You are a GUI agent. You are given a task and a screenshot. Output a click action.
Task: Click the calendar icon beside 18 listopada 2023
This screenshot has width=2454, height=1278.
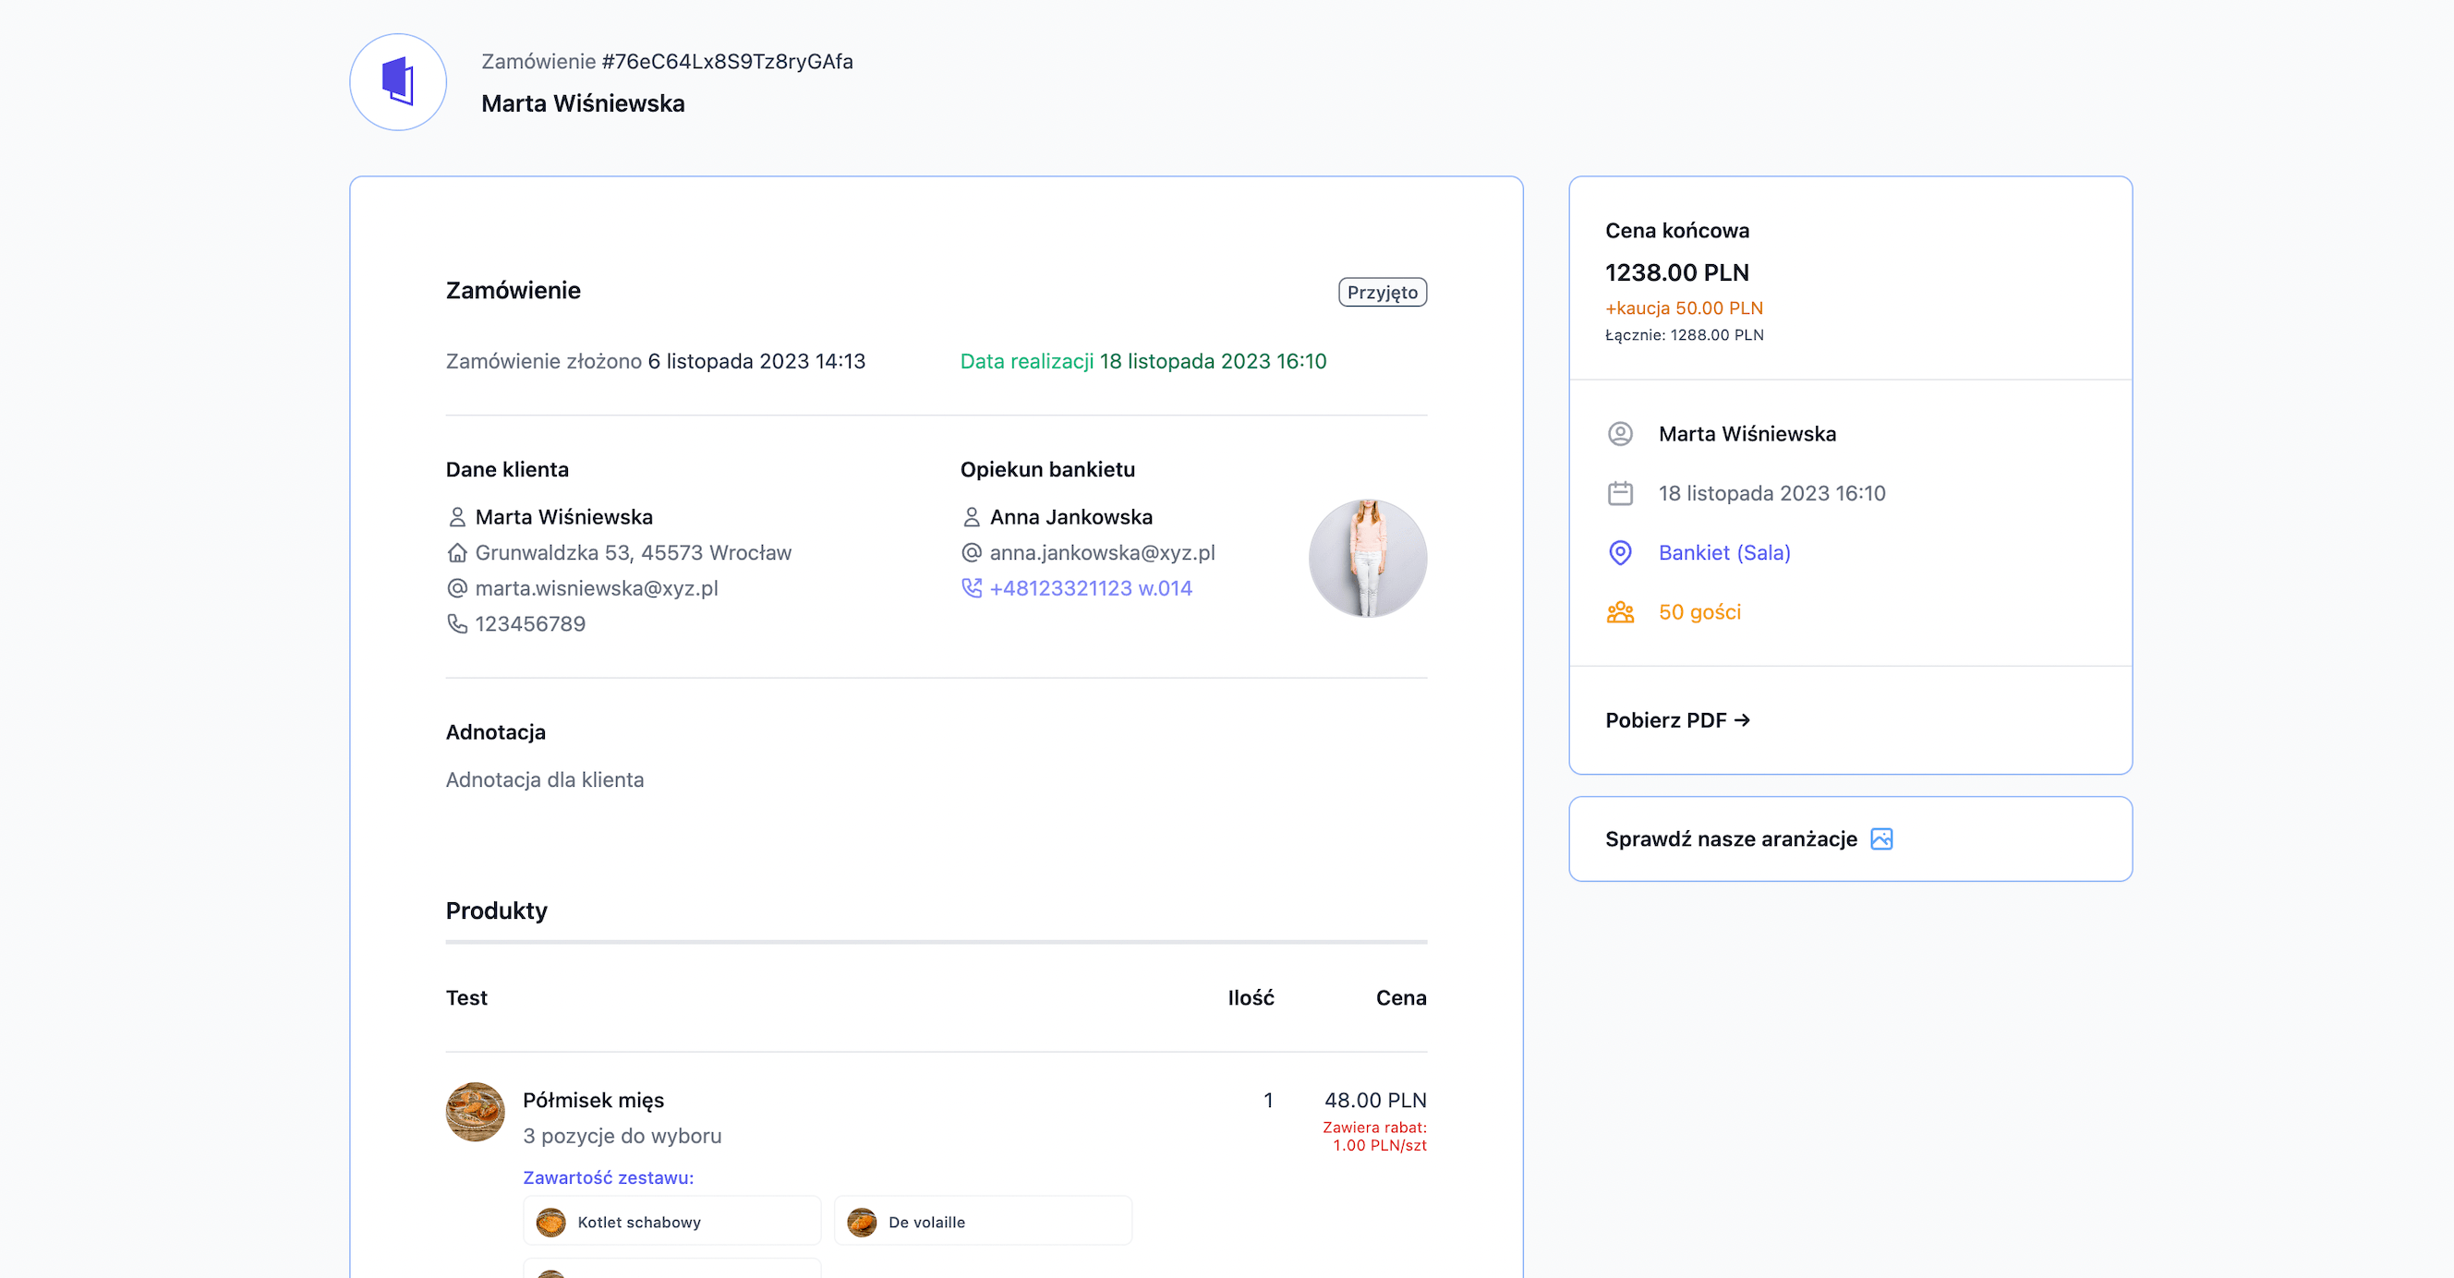pos(1620,493)
